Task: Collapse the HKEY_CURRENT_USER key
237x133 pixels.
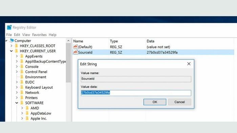Action: point(11,51)
